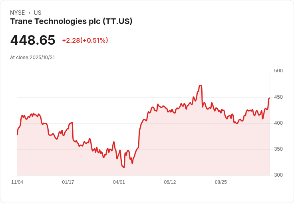The width and height of the screenshot is (294, 203).
Task: Click the At close:2025/10/31 date text
Action: coord(32,58)
